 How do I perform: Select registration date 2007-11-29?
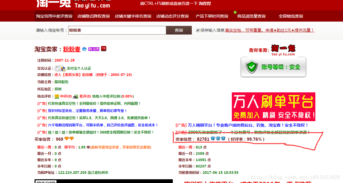(65, 60)
